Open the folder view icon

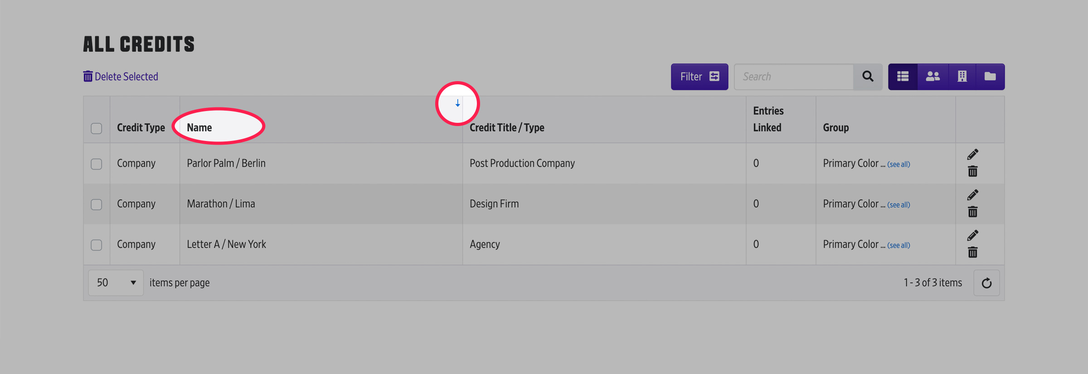pyautogui.click(x=990, y=77)
